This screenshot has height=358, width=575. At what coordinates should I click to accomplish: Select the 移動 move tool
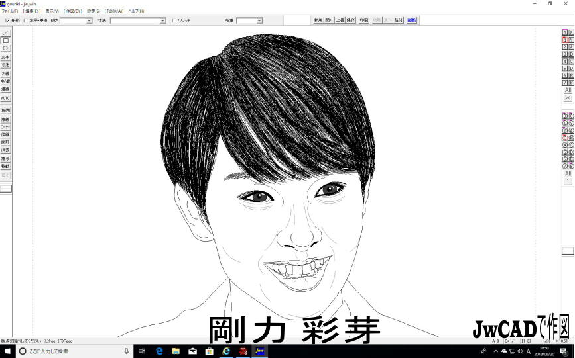(x=5, y=166)
